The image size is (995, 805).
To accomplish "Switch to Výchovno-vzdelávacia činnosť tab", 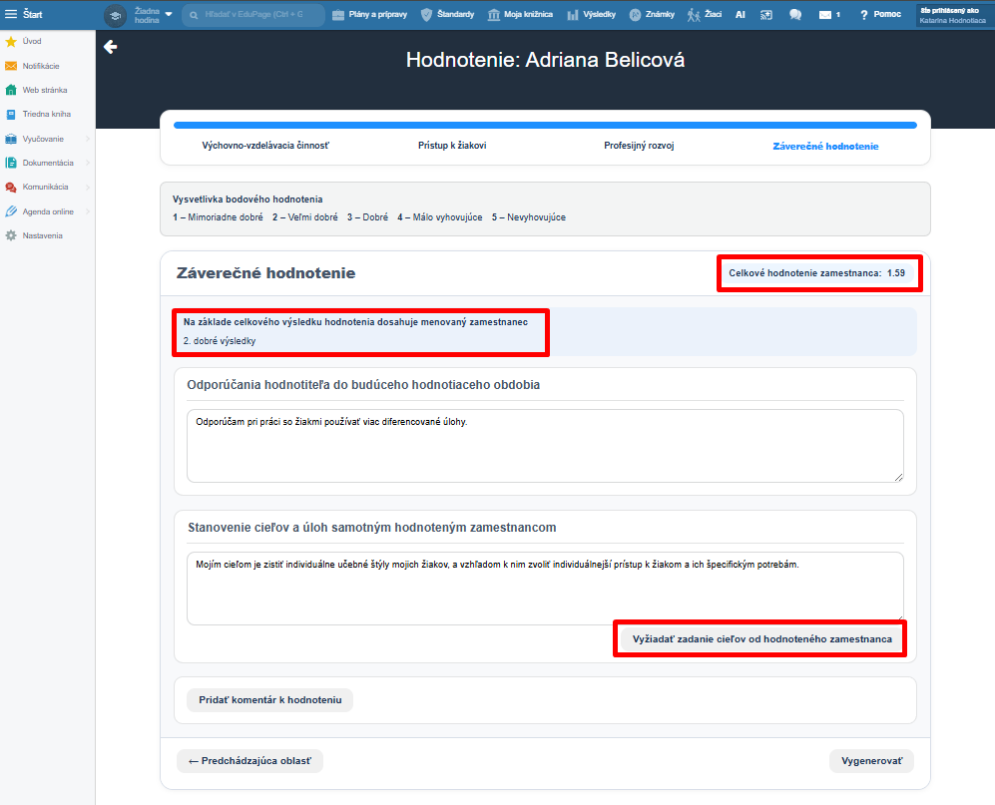I will point(265,146).
